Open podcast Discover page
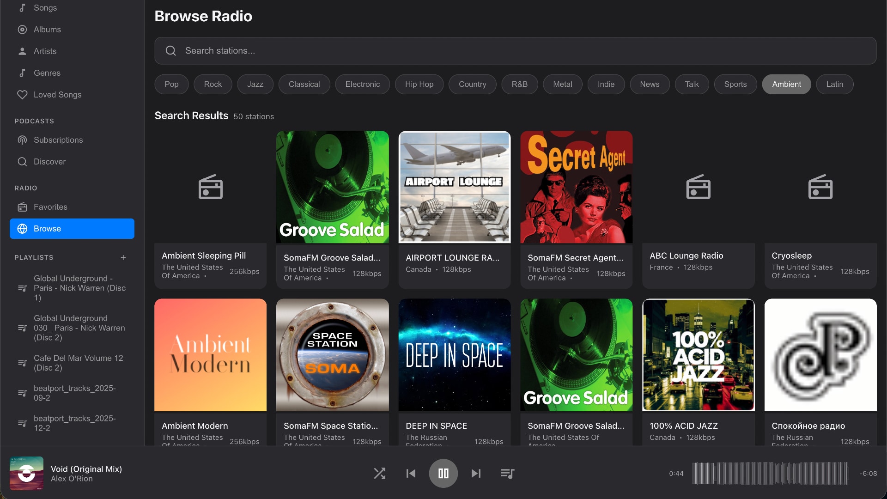 click(72, 162)
